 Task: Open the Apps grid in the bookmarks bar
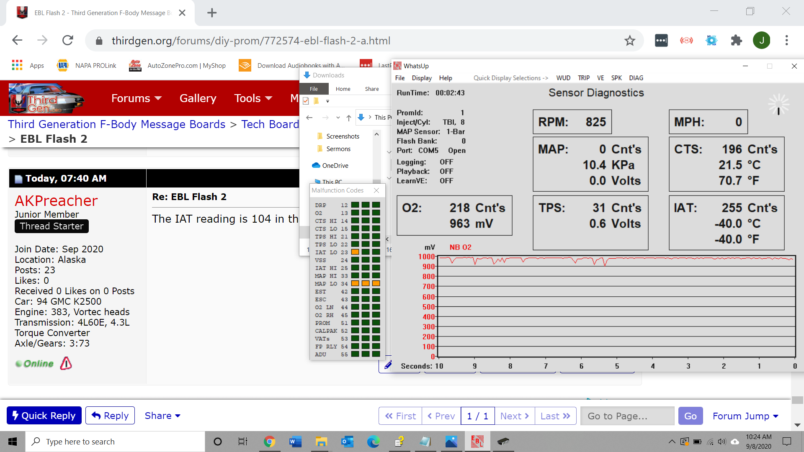click(28, 65)
